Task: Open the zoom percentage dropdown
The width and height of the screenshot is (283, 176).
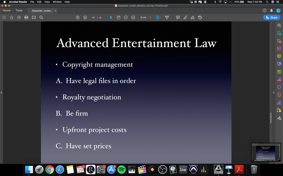Action: (x=150, y=17)
